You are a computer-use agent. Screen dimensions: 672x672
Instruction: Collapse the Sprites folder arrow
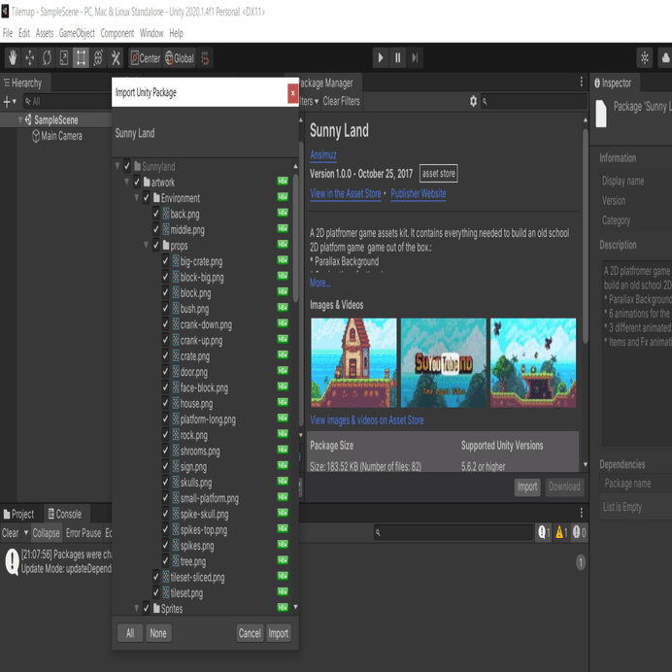pyautogui.click(x=137, y=608)
